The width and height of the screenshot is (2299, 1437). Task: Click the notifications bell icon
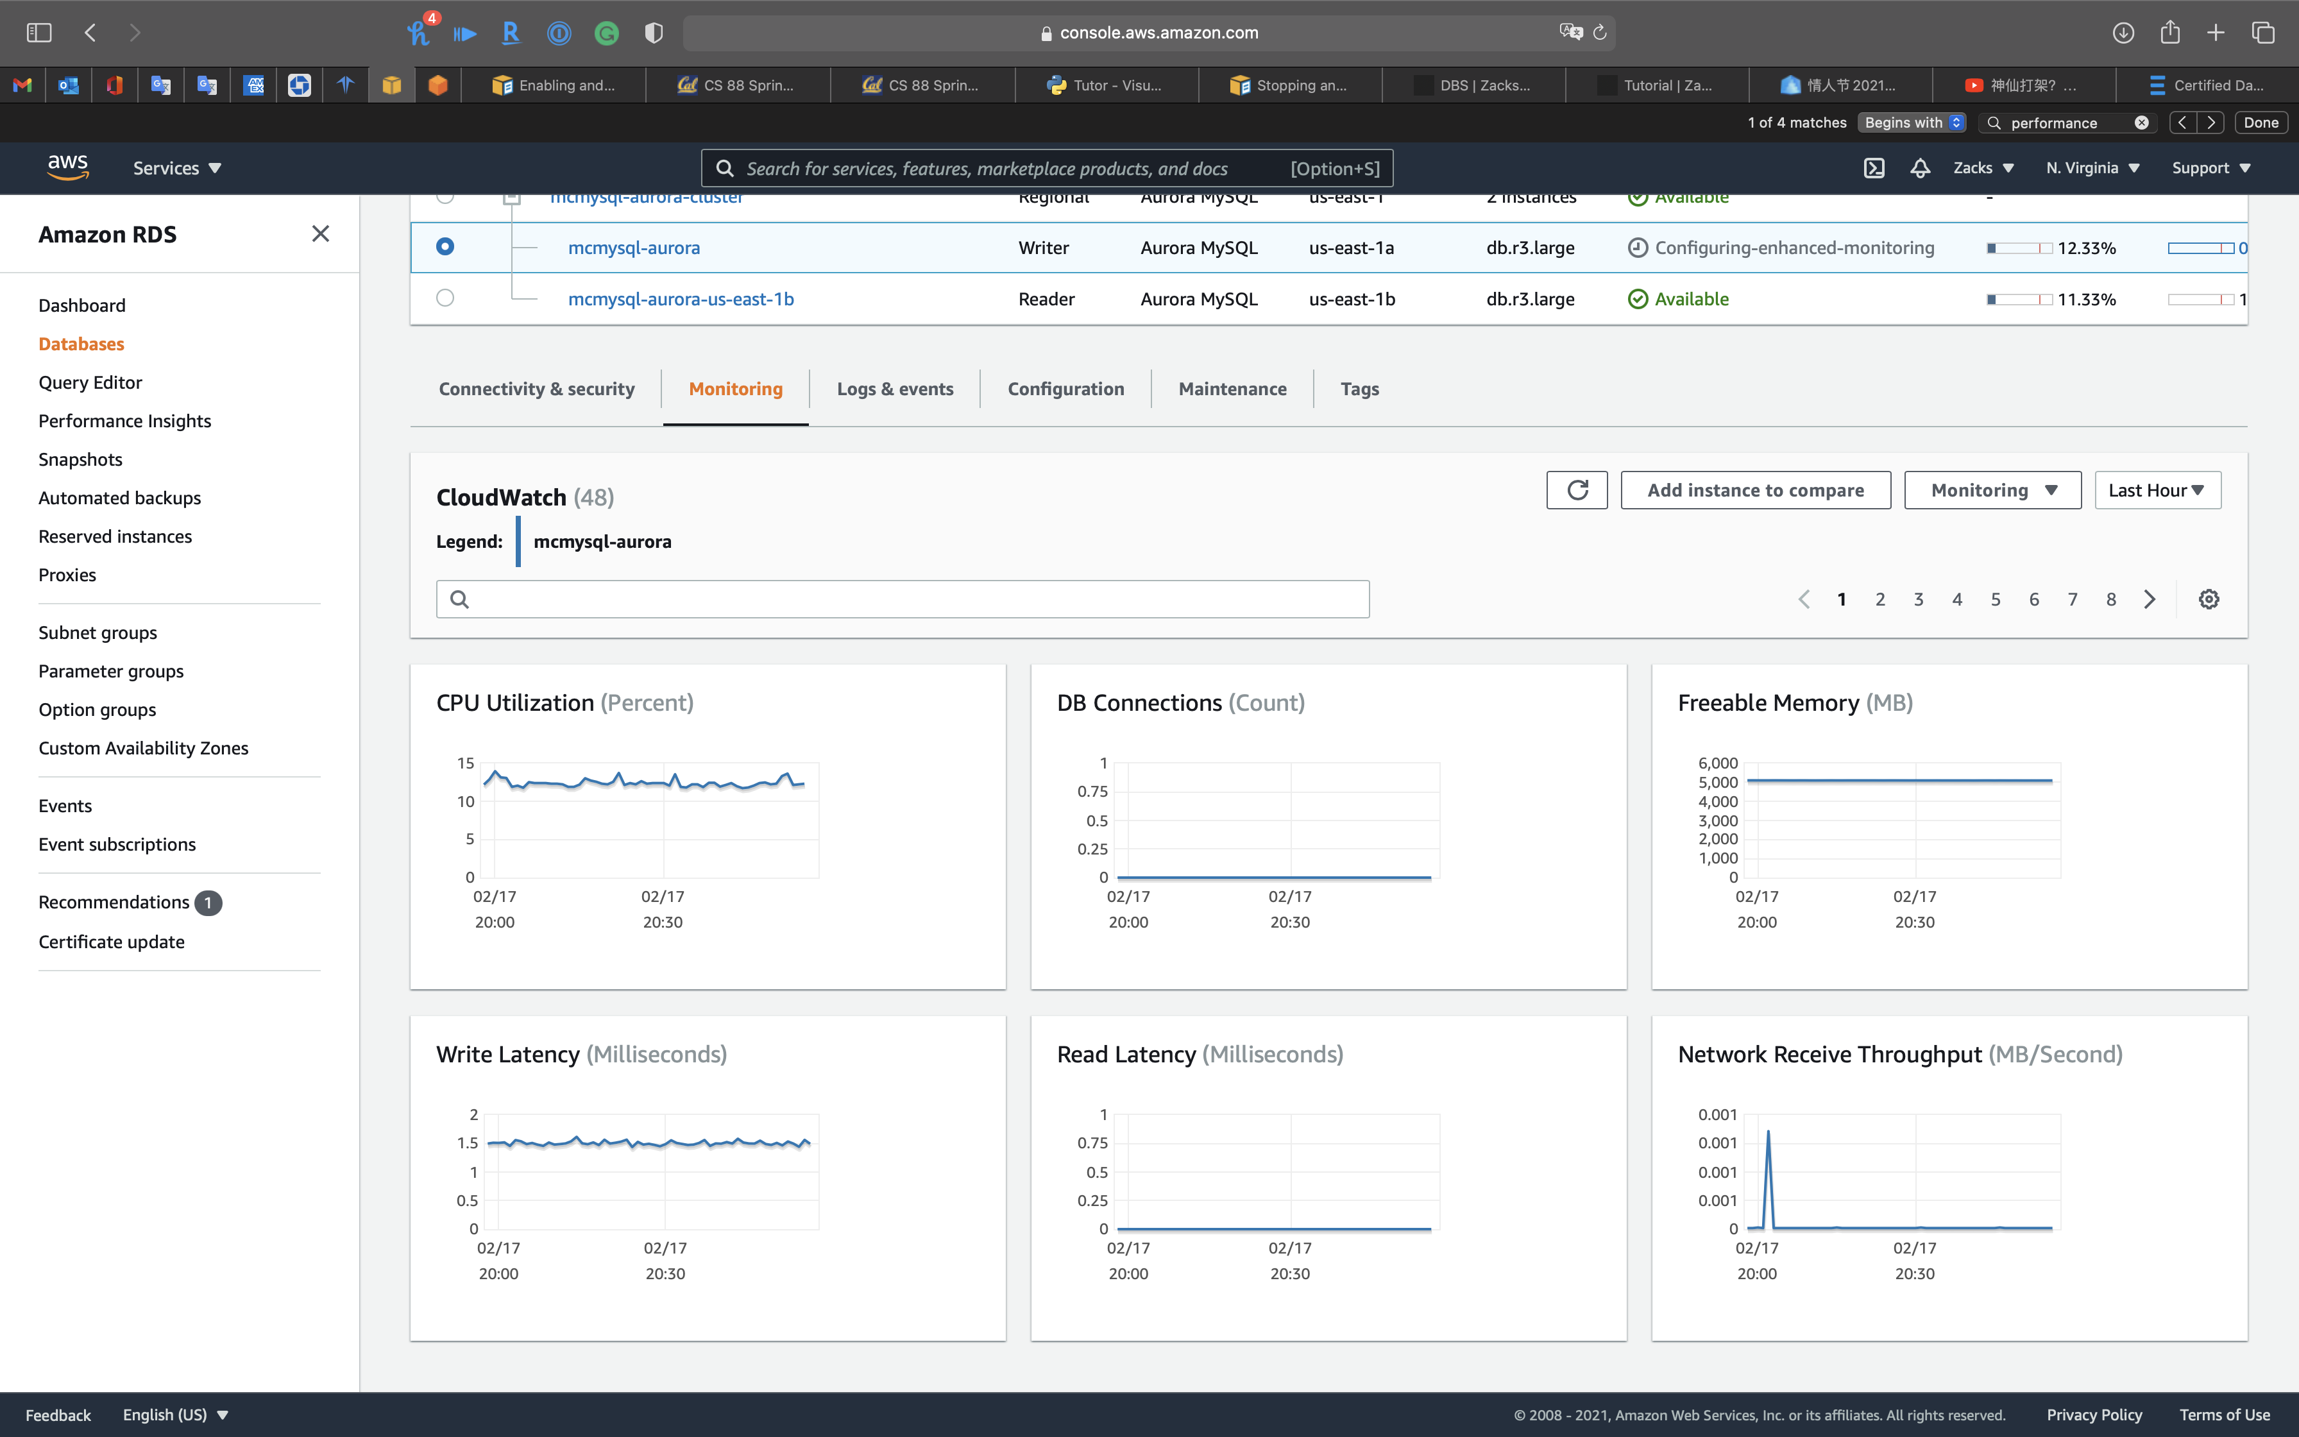coord(1920,168)
